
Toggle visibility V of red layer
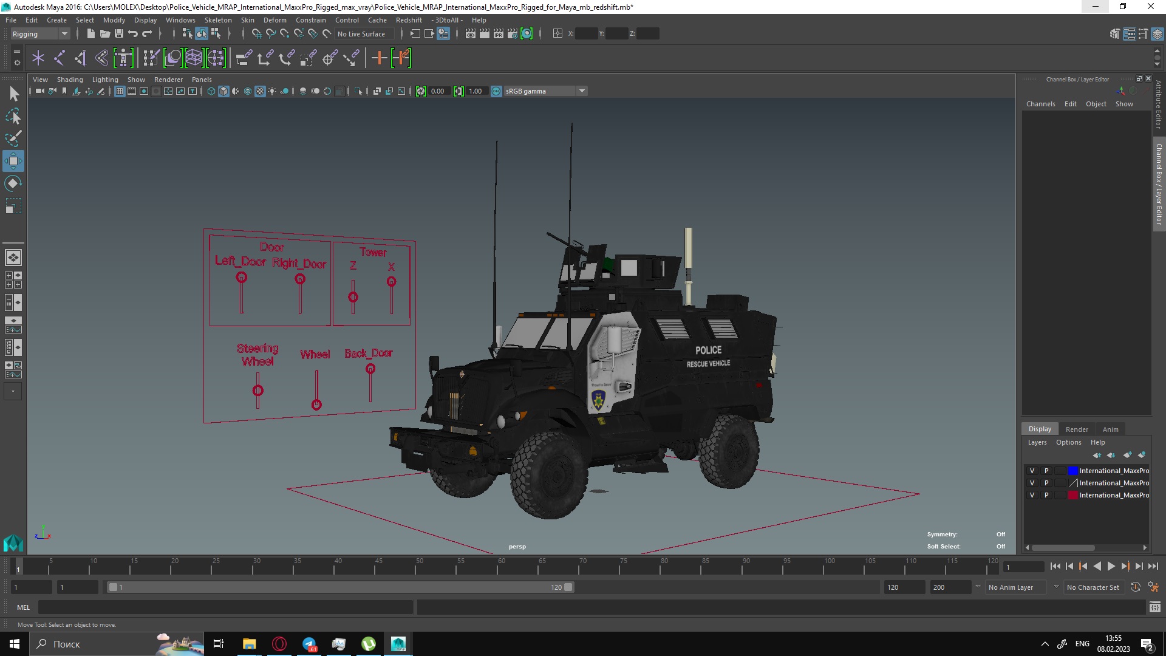[1032, 495]
